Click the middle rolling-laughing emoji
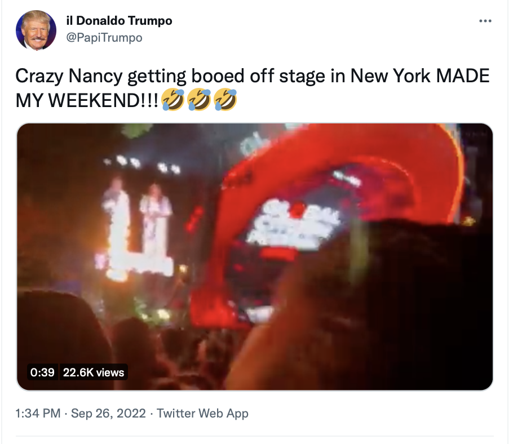513x444 pixels. pyautogui.click(x=199, y=99)
